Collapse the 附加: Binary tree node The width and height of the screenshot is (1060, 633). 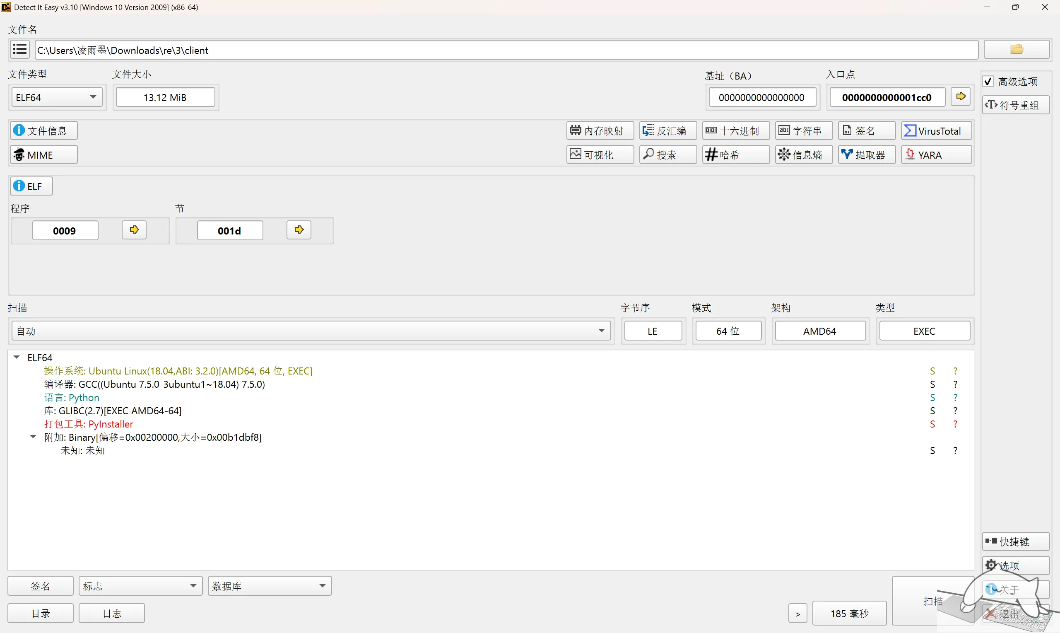(x=33, y=437)
